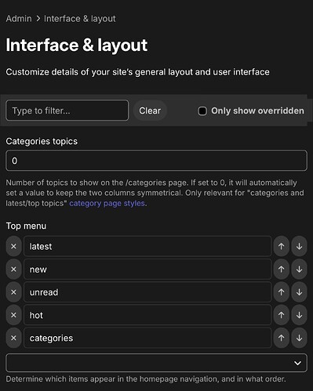This screenshot has height=391, width=313.
Task: Remove the 'unread' top menu item
Action: (13, 292)
